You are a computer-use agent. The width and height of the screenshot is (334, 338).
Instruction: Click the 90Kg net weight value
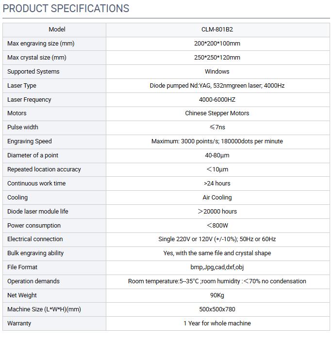tap(217, 295)
